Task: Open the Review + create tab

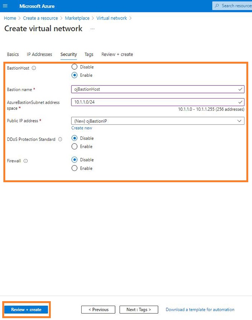Action: click(117, 54)
